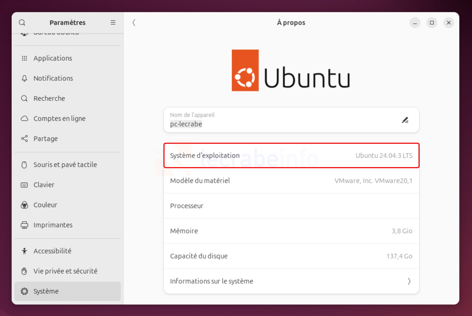
Task: Close the Paramètres window
Action: pyautogui.click(x=449, y=23)
